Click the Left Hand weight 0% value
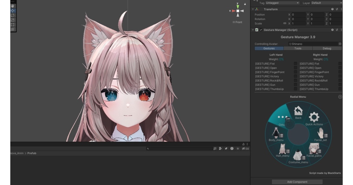The image size is (353, 185). 281,59
